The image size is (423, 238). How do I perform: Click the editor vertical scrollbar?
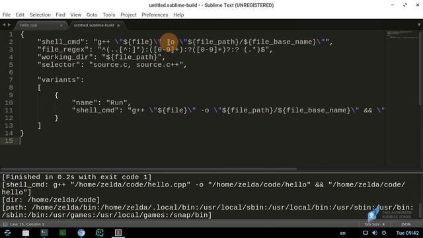pos(420,68)
